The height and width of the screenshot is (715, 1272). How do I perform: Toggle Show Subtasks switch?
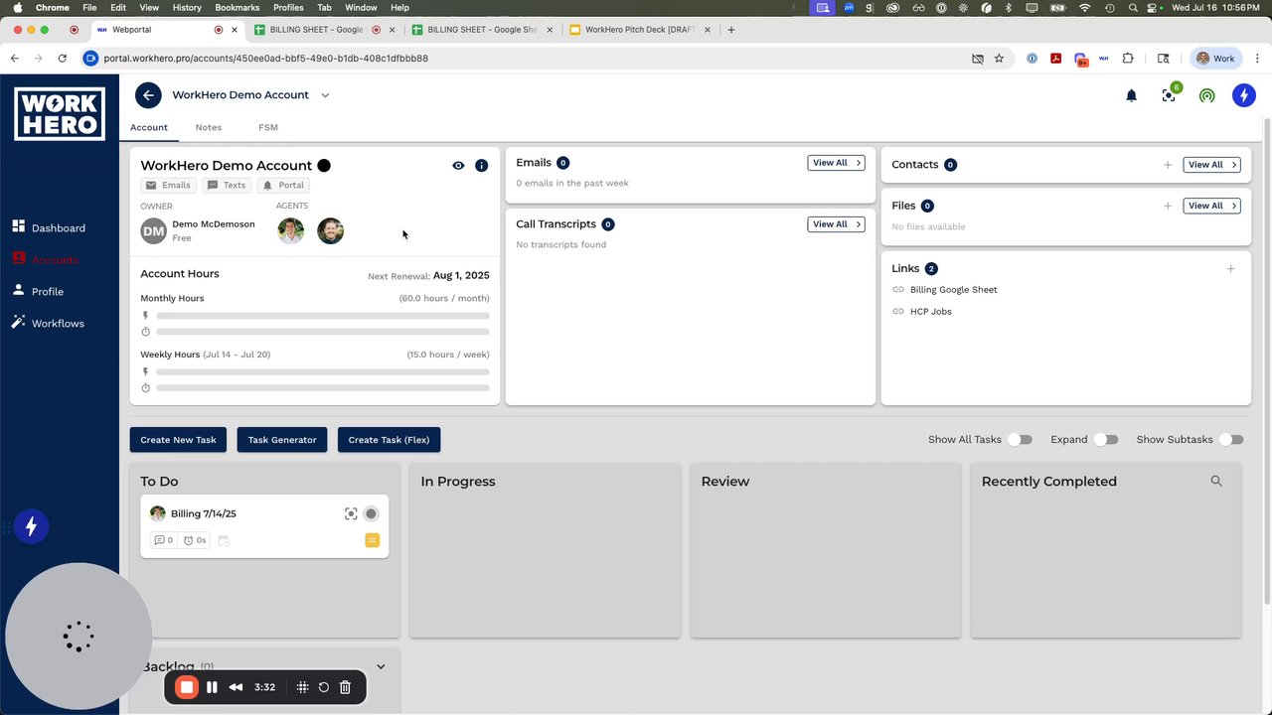click(x=1230, y=439)
